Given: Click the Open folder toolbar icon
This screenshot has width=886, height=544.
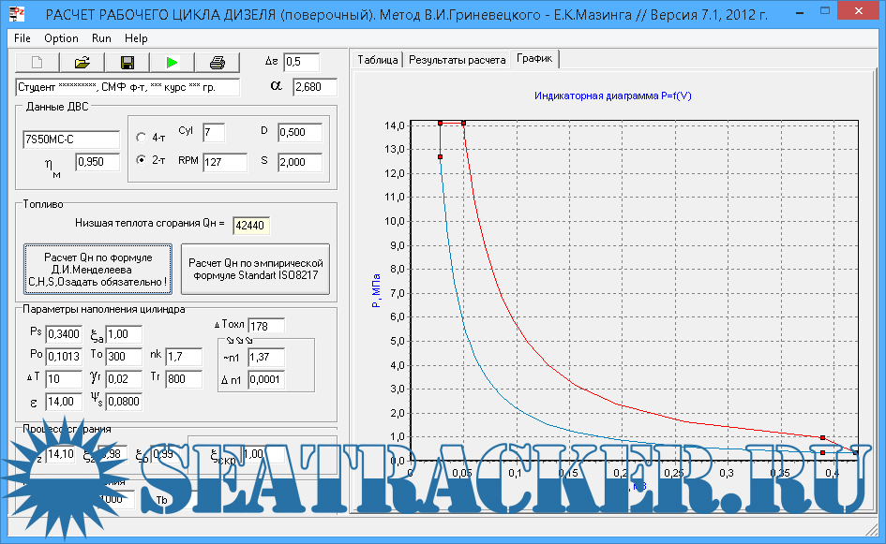Looking at the screenshot, I should (83, 63).
